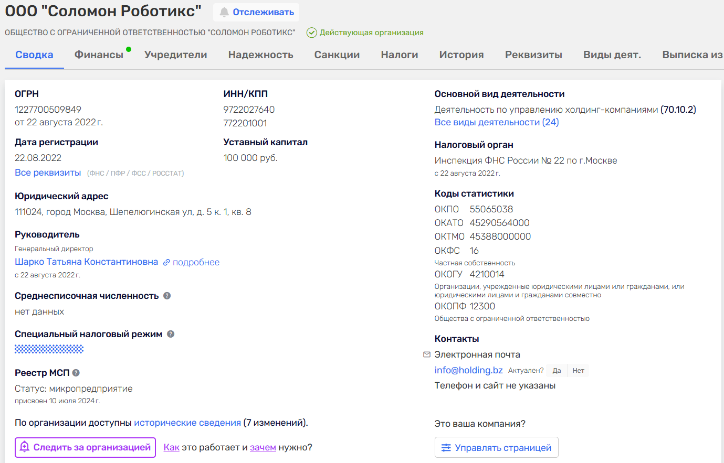Switch to the Финансы tab

point(99,55)
